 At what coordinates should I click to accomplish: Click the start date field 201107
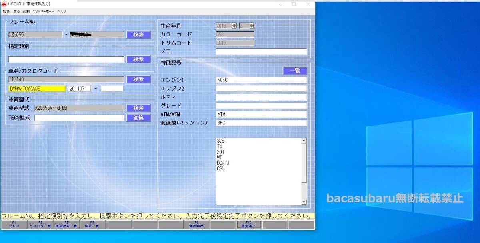click(79, 89)
